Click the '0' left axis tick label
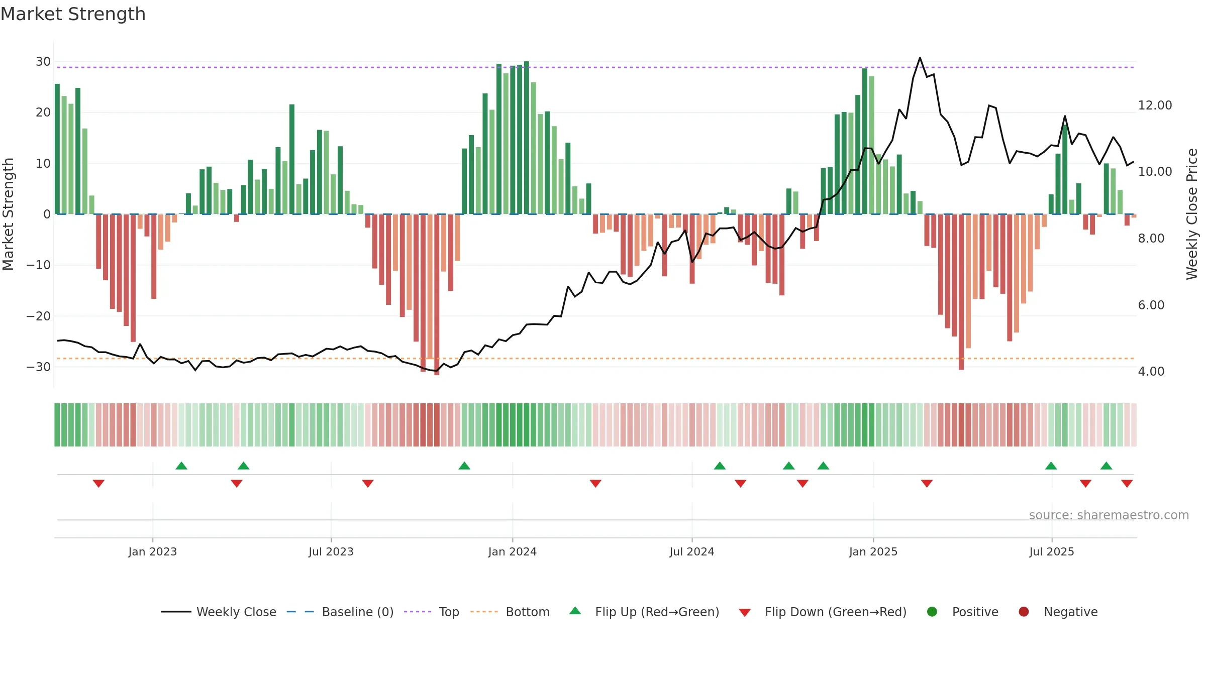Screen dimensions: 1206x678 coord(47,214)
